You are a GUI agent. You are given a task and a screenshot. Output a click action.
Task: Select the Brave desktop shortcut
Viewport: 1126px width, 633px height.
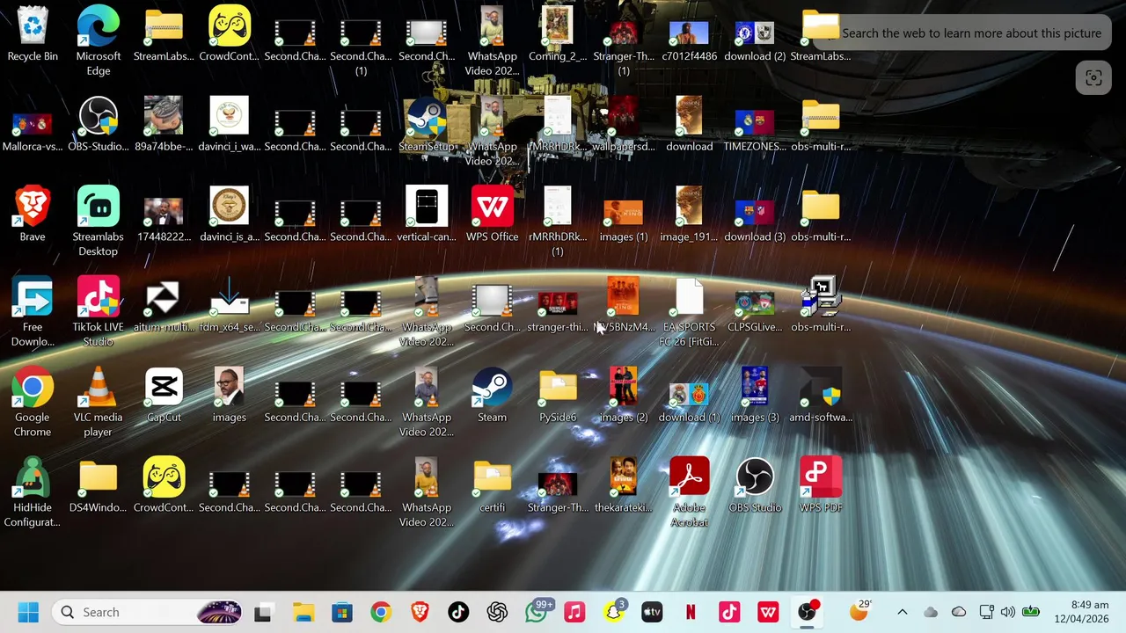pos(33,215)
